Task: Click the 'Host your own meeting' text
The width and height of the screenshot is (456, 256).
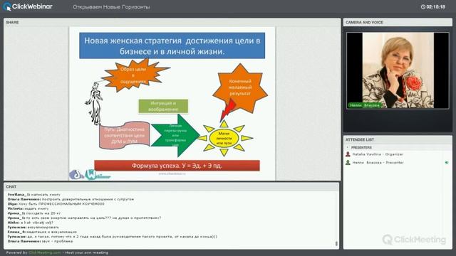Action: (87, 253)
